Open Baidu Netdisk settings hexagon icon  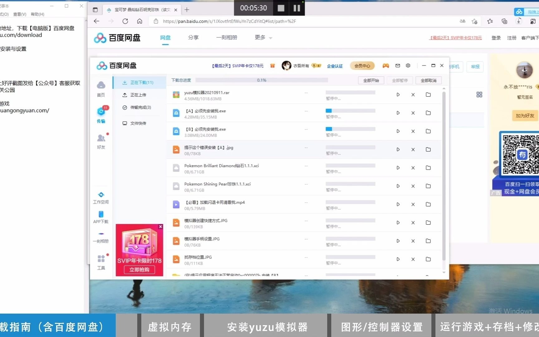[x=408, y=66]
